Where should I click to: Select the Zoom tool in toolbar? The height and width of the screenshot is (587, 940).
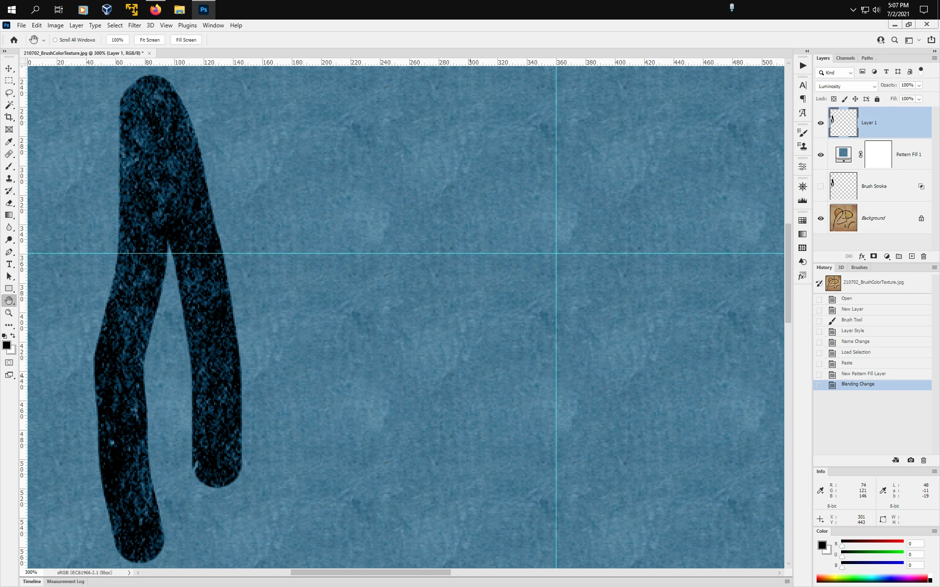[9, 313]
